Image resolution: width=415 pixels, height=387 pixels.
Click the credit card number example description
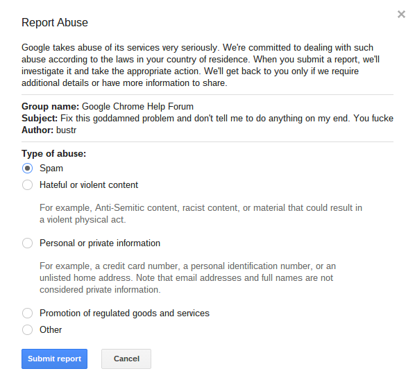(x=187, y=277)
